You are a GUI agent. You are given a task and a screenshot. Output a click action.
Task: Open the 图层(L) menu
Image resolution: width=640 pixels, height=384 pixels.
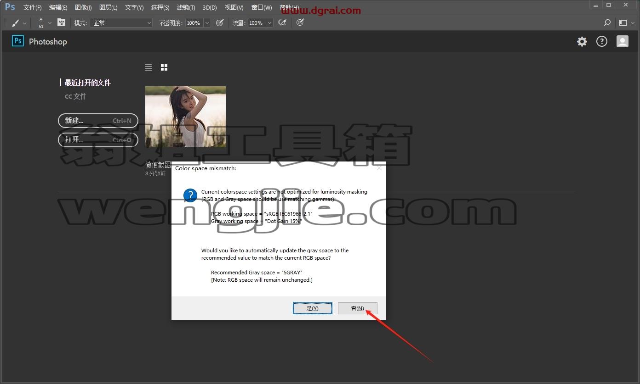click(x=109, y=8)
